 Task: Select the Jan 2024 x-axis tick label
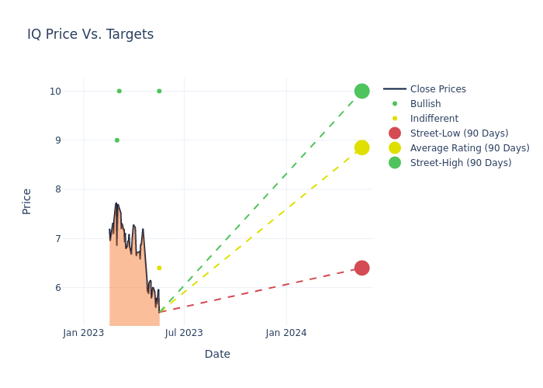point(286,333)
